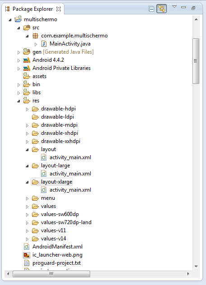Select the Package Explorer tab
This screenshot has height=285, width=206.
[x=32, y=9]
